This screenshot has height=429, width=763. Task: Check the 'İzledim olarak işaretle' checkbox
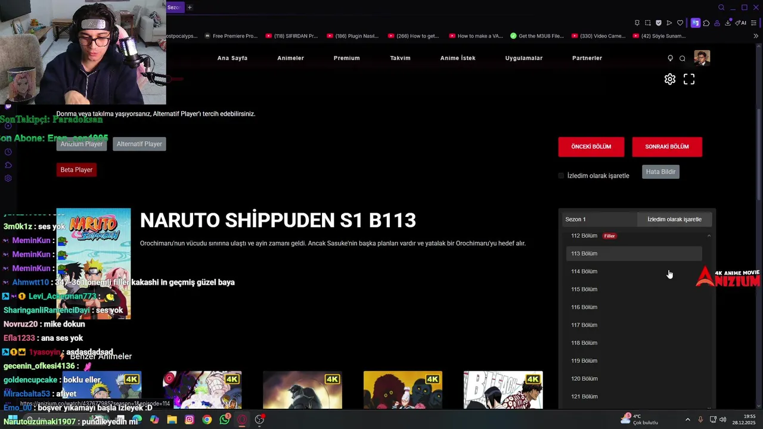[x=561, y=176]
